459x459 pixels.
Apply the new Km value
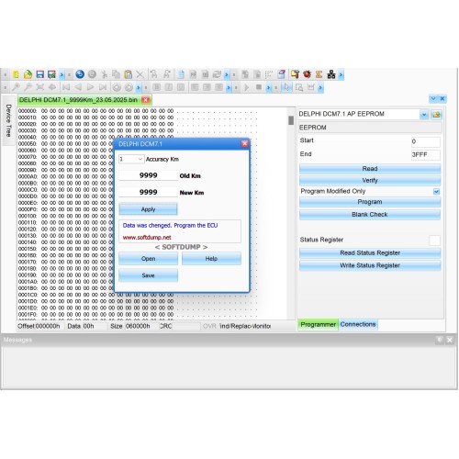[x=148, y=209]
